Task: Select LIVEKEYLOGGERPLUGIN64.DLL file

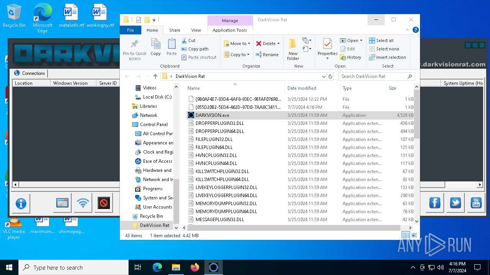Action: [x=300, y=196]
